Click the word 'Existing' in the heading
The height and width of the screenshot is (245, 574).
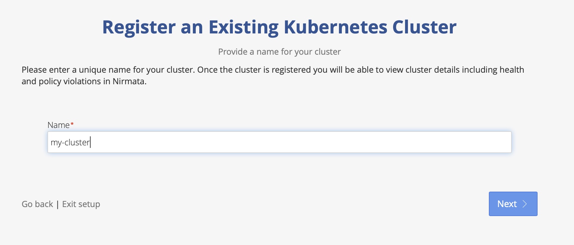coord(243,28)
